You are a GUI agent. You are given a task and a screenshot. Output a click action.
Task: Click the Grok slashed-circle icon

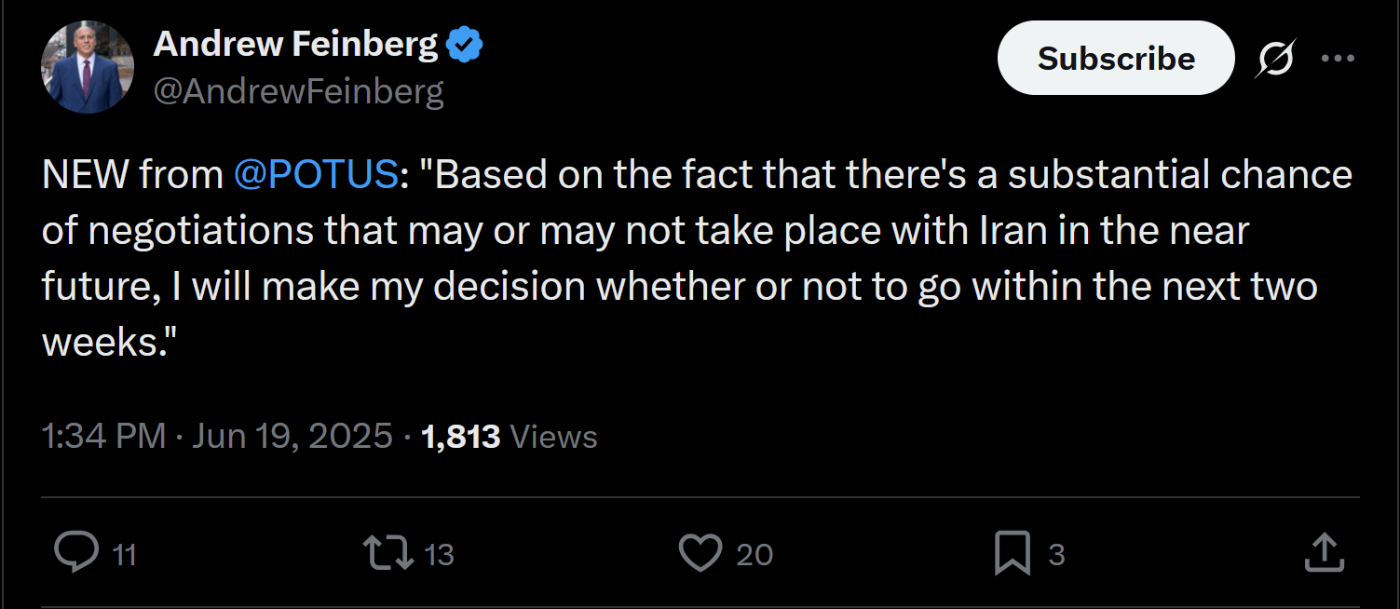(1275, 59)
